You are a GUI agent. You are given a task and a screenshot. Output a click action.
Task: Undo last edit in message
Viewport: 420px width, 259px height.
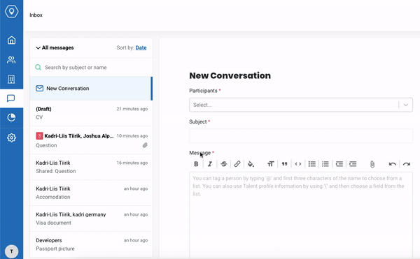coord(393,164)
